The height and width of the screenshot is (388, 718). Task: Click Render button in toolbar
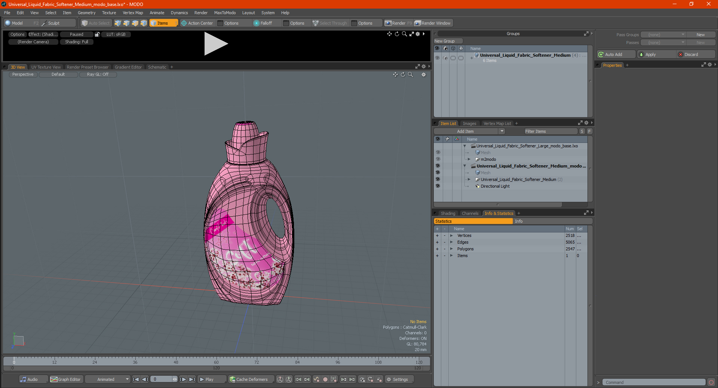tap(399, 23)
